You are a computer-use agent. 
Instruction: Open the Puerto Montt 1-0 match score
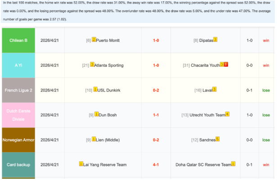click(x=156, y=41)
